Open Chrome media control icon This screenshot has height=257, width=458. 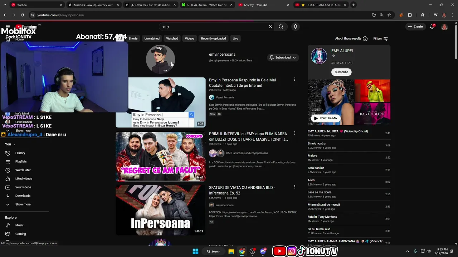(435, 15)
